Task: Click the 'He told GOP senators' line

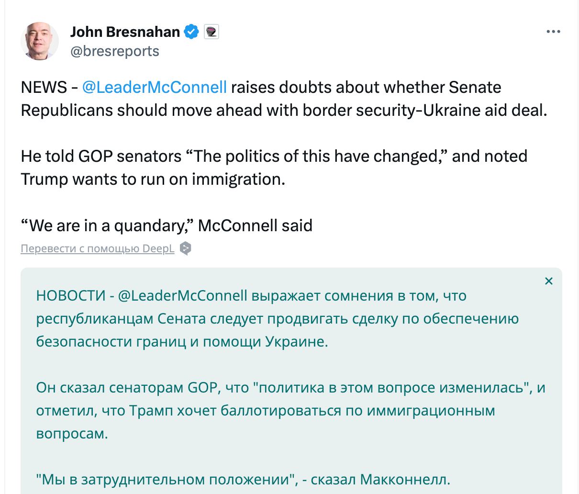Action: 274,156
